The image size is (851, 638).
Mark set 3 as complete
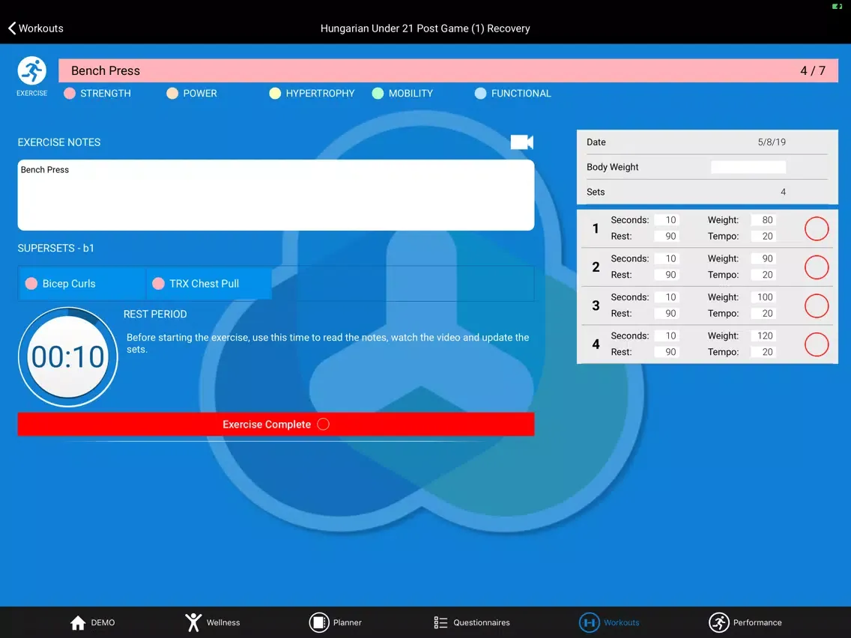817,306
